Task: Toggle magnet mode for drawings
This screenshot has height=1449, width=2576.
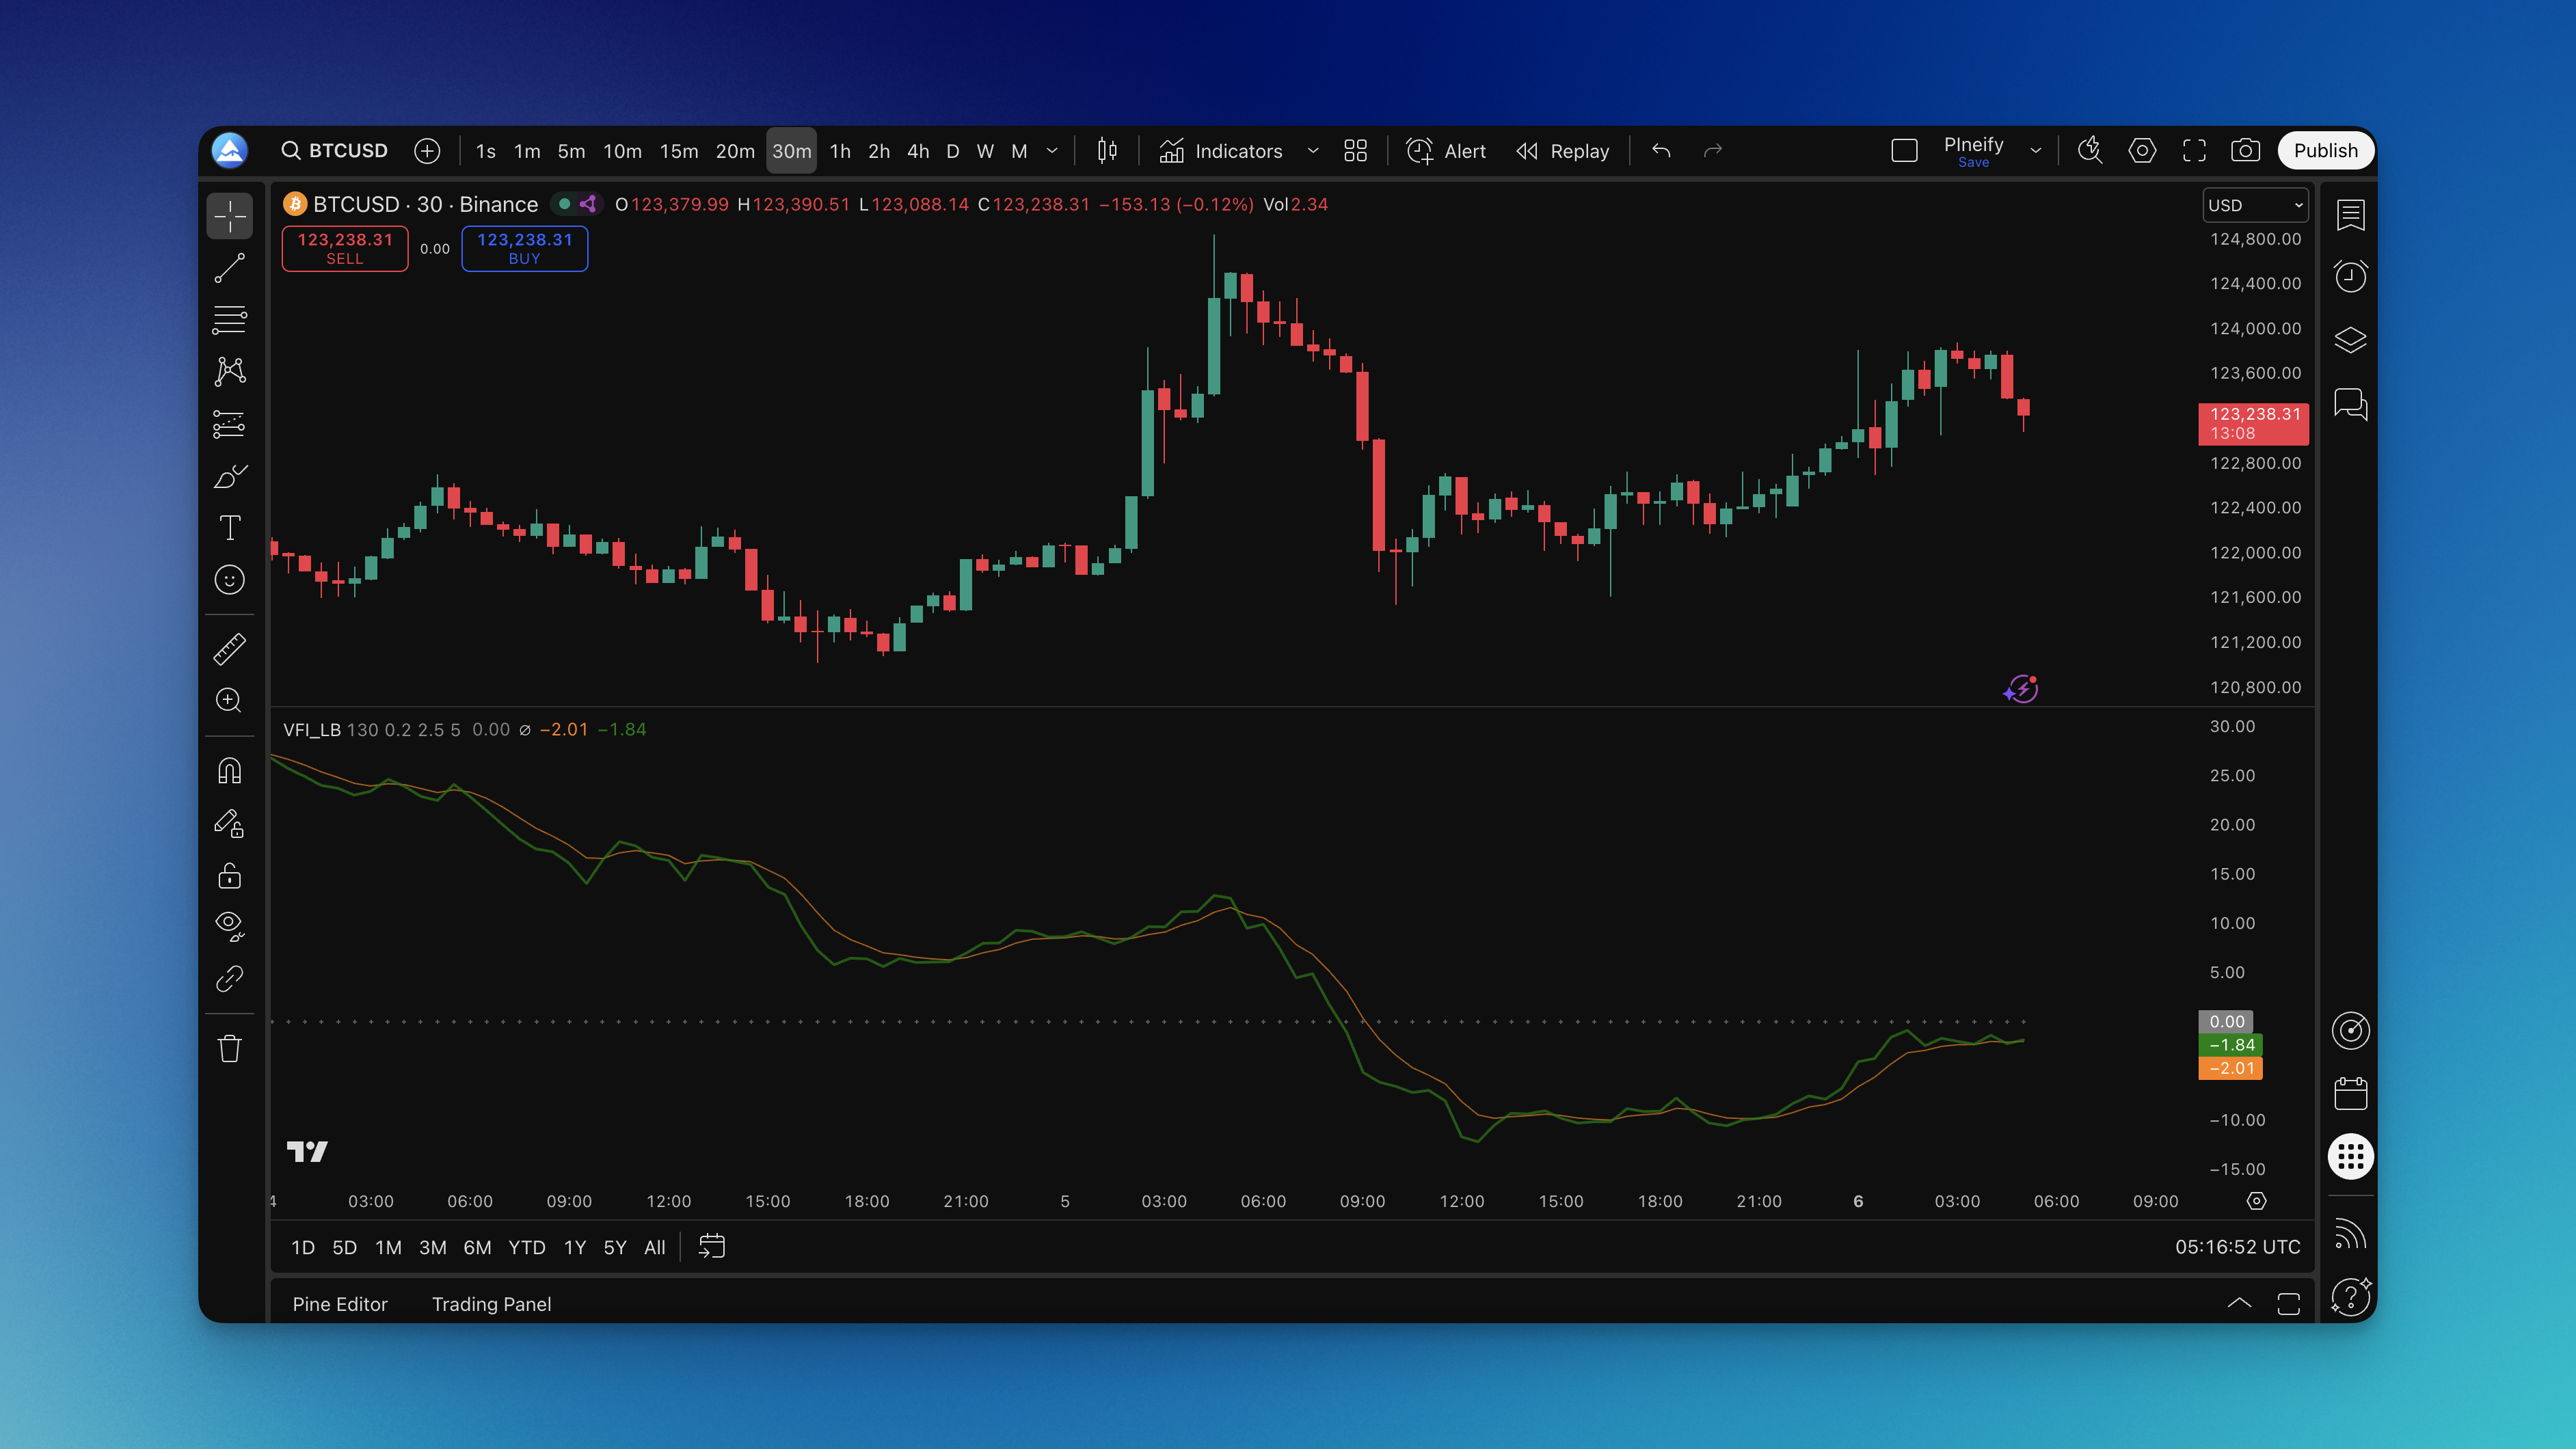Action: pyautogui.click(x=229, y=771)
